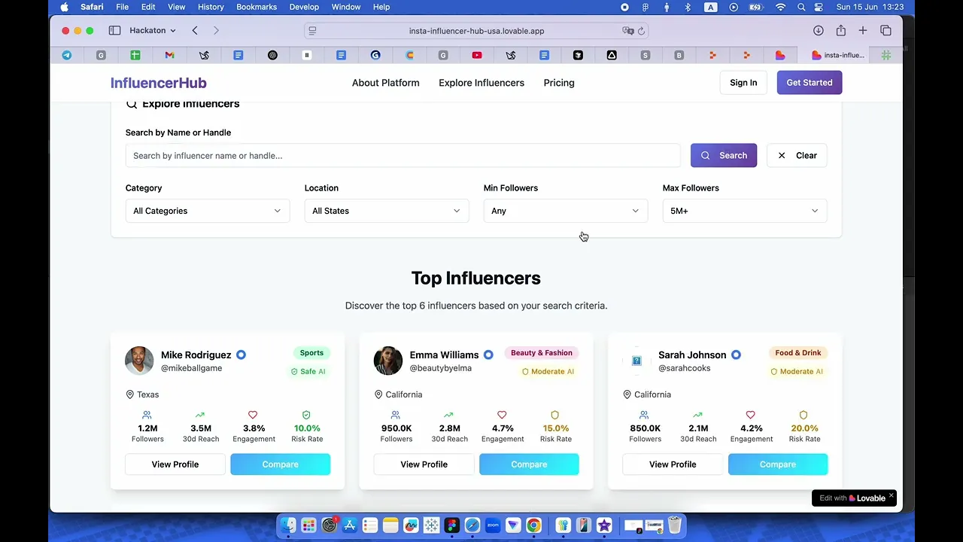This screenshot has width=963, height=542.
Task: Compare Sarah Johnson
Action: click(778, 464)
